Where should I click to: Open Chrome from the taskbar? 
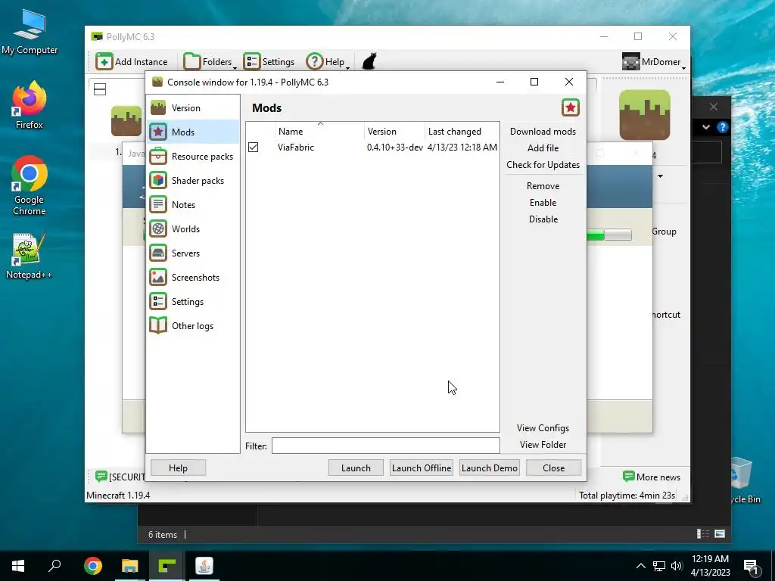(93, 566)
